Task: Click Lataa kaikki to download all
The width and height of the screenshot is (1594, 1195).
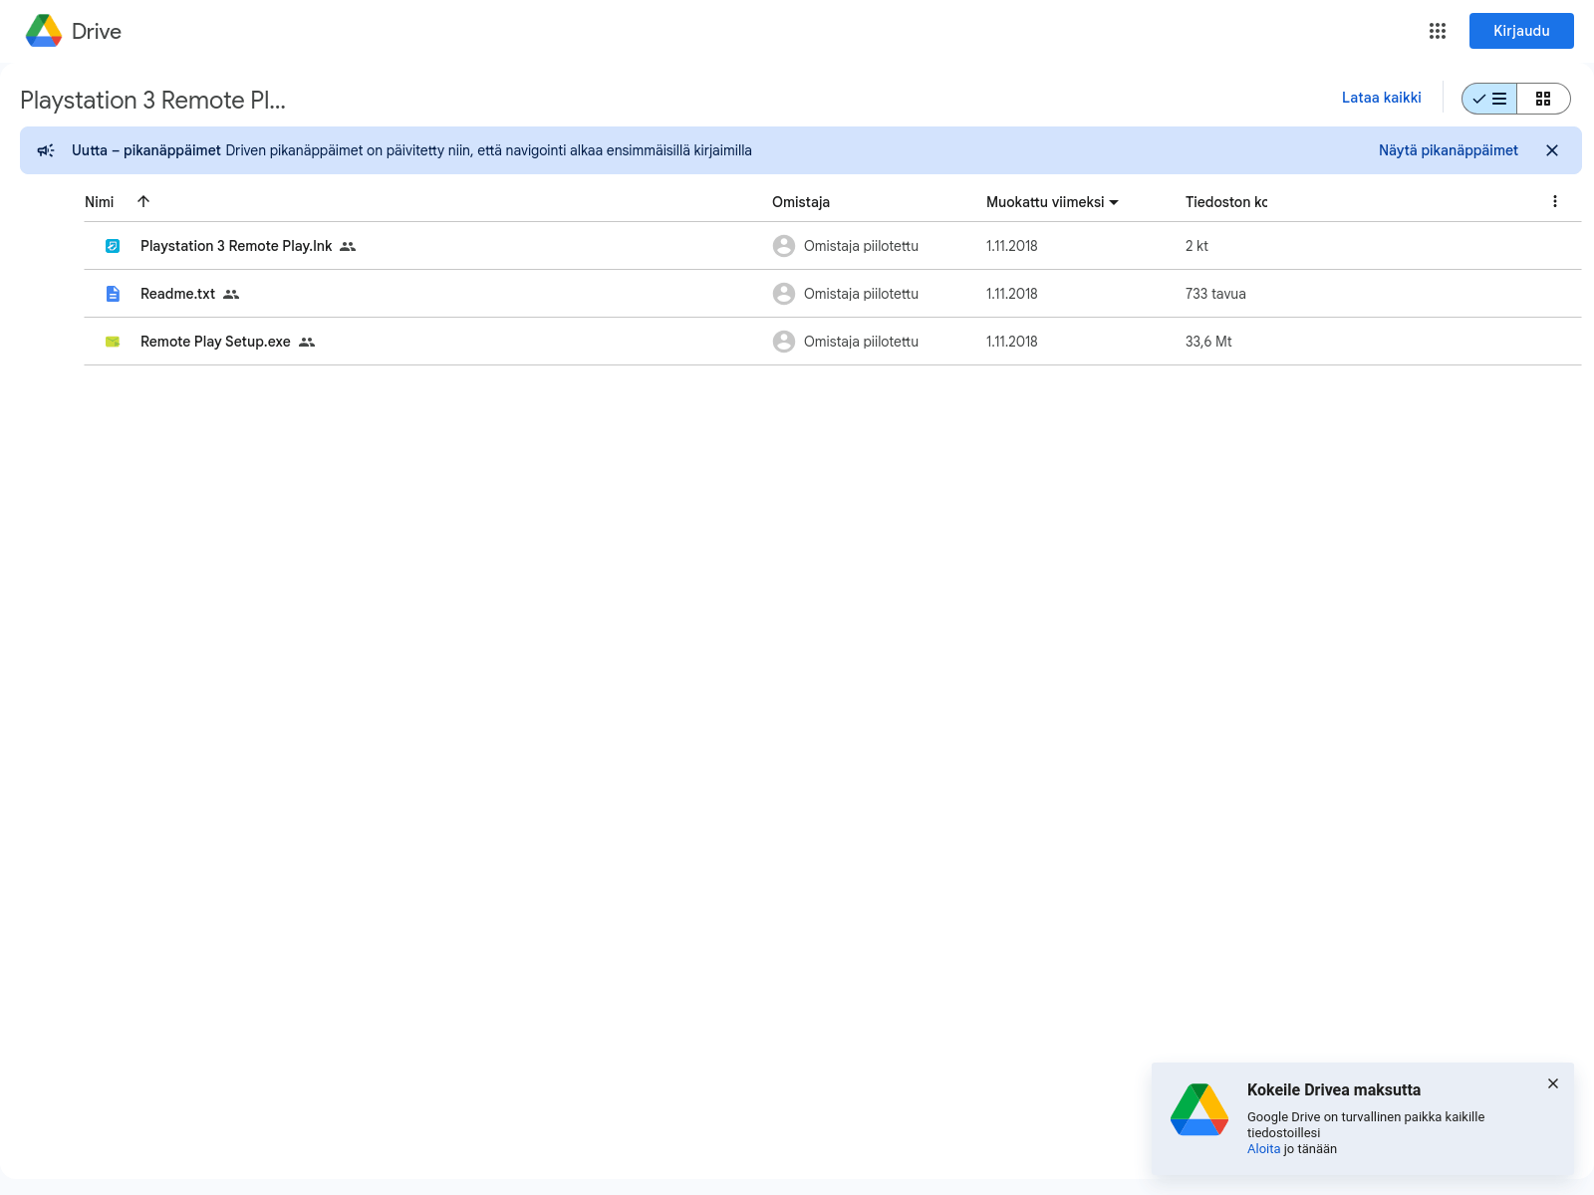Action: pyautogui.click(x=1381, y=98)
